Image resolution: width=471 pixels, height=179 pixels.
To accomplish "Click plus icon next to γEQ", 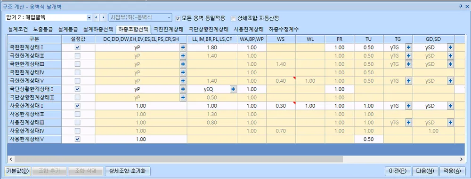I will [x=233, y=89].
